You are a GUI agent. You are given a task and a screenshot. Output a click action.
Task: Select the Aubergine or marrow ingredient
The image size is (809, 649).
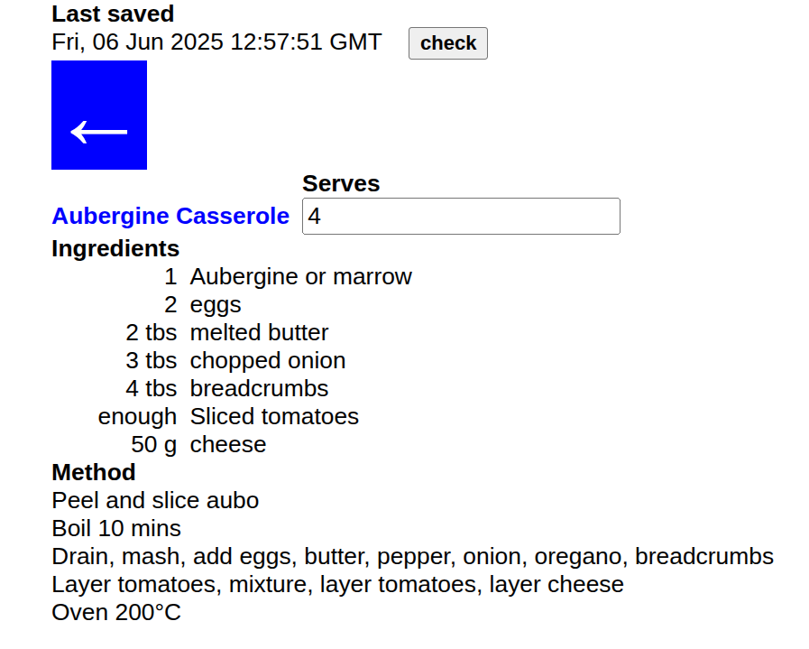[300, 277]
